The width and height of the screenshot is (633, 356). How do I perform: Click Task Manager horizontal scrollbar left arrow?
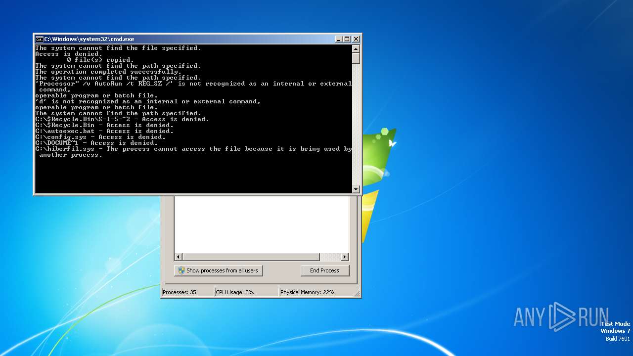coord(179,257)
